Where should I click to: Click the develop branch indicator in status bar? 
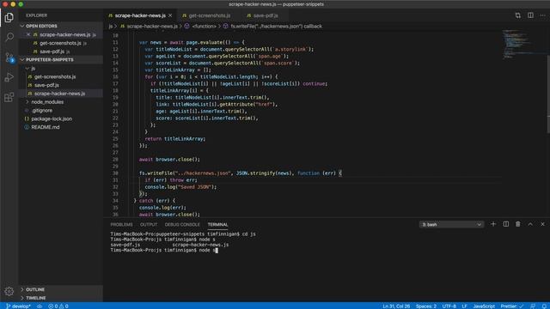click(18, 306)
